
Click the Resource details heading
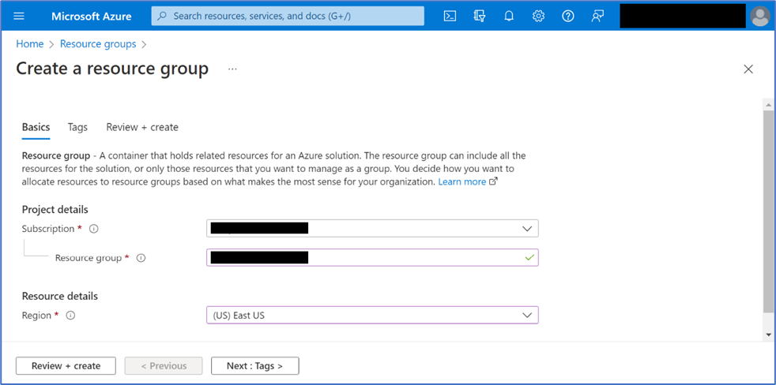point(60,296)
